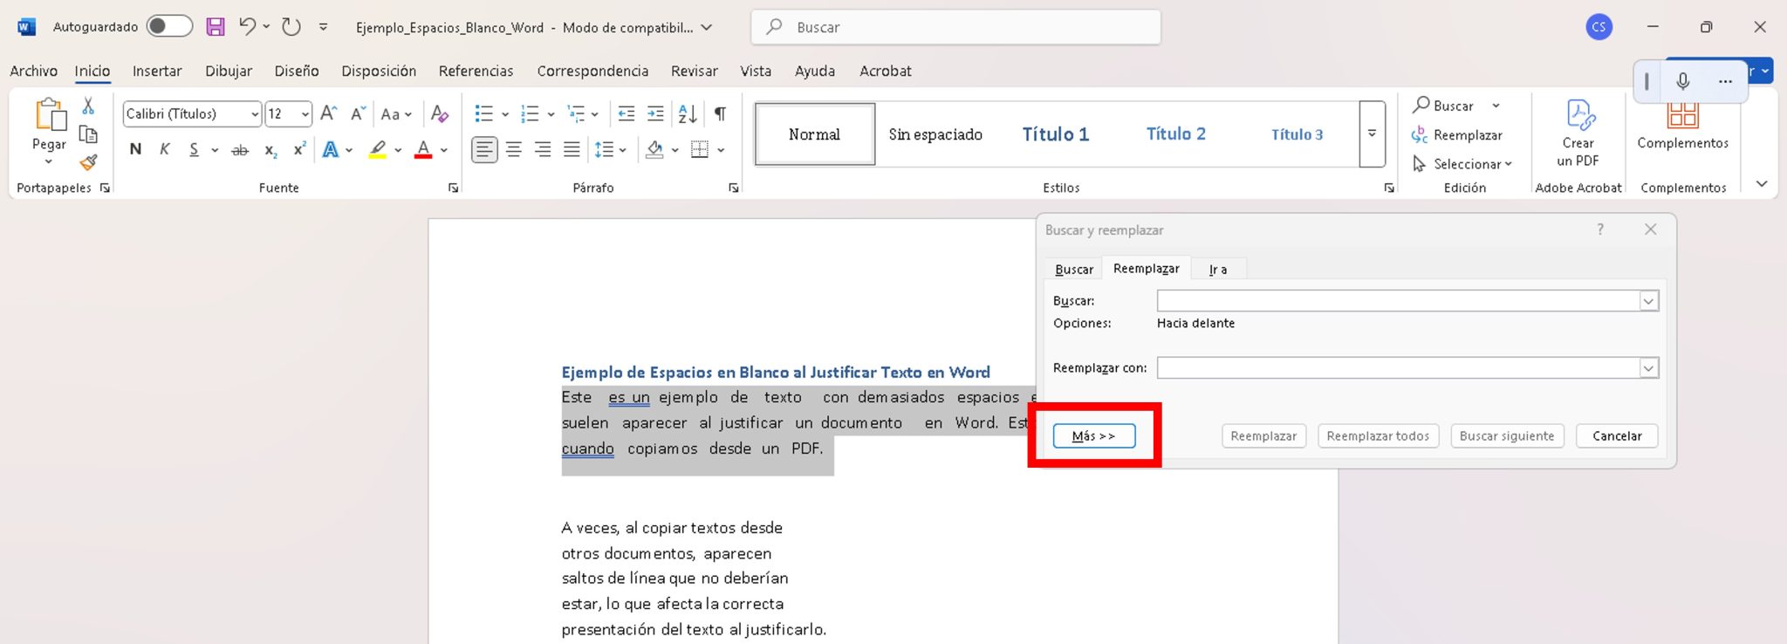
Task: Click the dictation microphone icon
Action: pyautogui.click(x=1683, y=81)
